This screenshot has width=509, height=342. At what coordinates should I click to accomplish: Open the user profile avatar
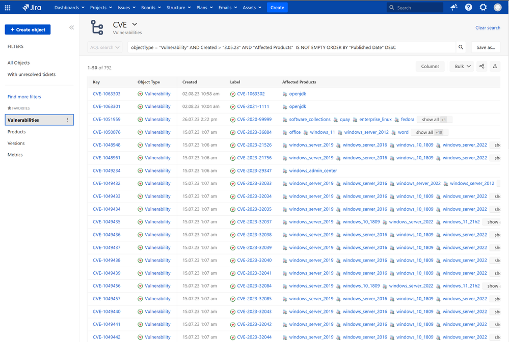coord(498,7)
